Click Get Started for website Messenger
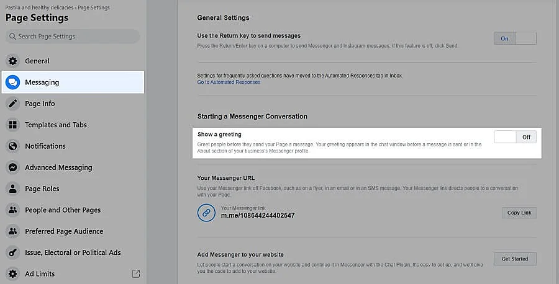The image size is (559, 284). pos(515,259)
